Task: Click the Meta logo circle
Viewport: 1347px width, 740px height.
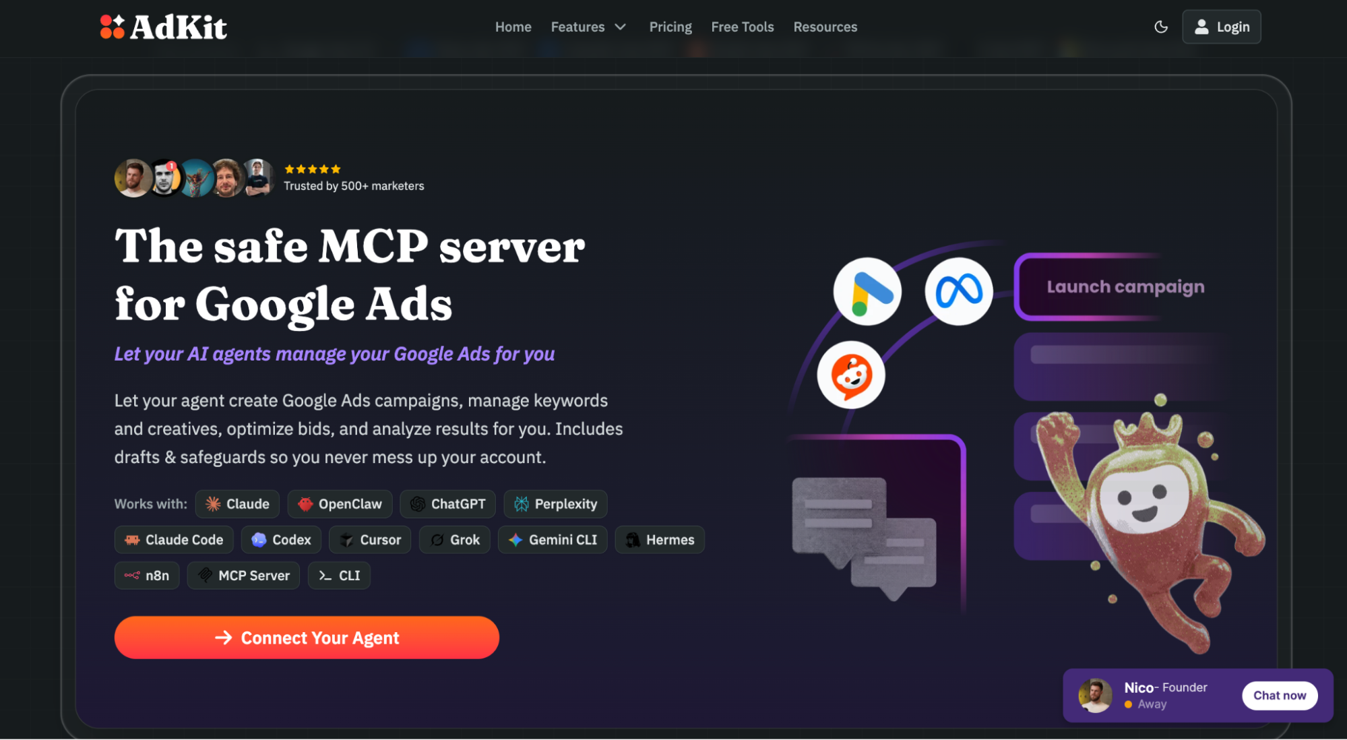Action: click(x=959, y=292)
